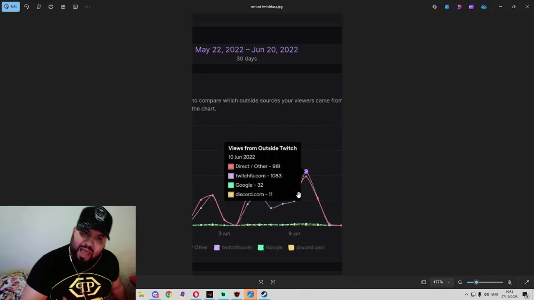This screenshot has width=534, height=300.
Task: Click '10 Jun 2022' in the tooltip
Action: click(x=242, y=157)
